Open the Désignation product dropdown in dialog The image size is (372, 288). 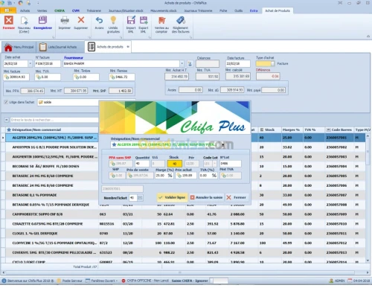tap(223, 144)
